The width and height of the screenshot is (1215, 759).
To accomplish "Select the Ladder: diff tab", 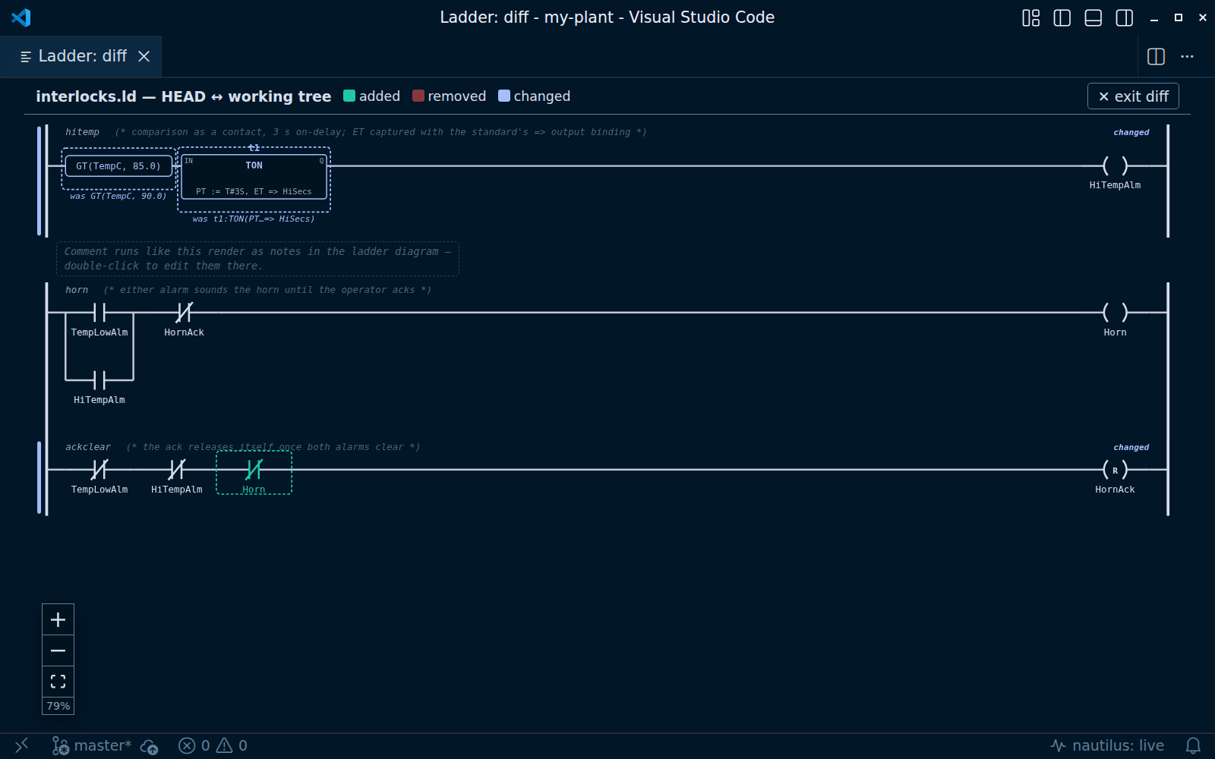I will point(80,56).
